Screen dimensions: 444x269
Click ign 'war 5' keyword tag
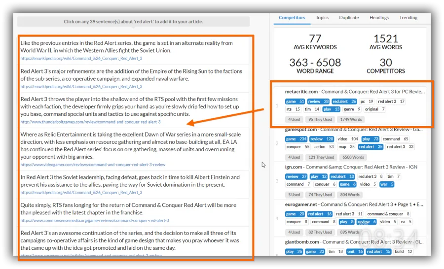[387, 184]
